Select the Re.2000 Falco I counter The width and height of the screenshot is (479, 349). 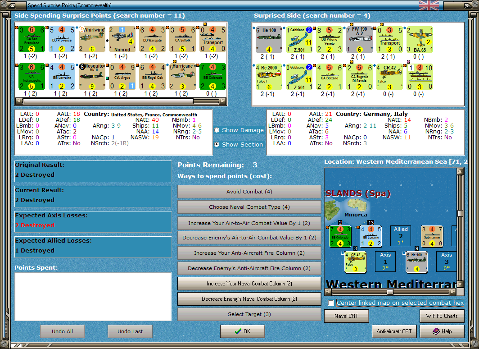pyautogui.click(x=269, y=77)
